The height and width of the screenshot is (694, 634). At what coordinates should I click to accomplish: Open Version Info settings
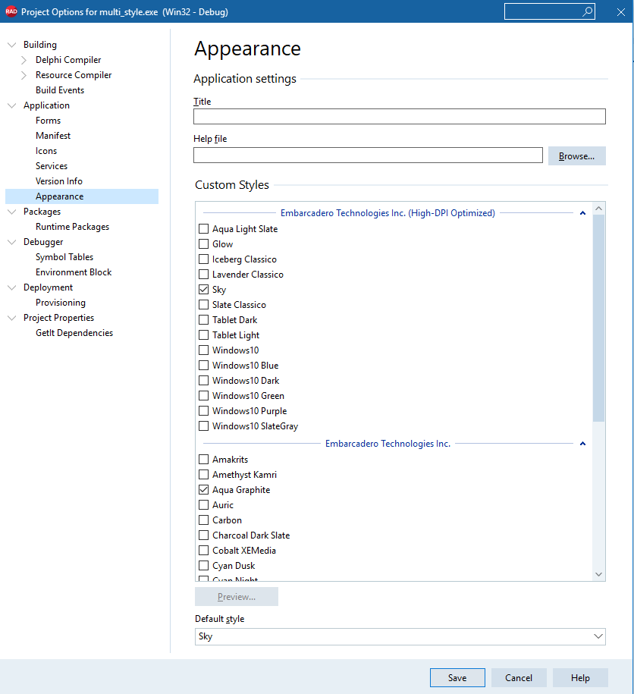(59, 181)
